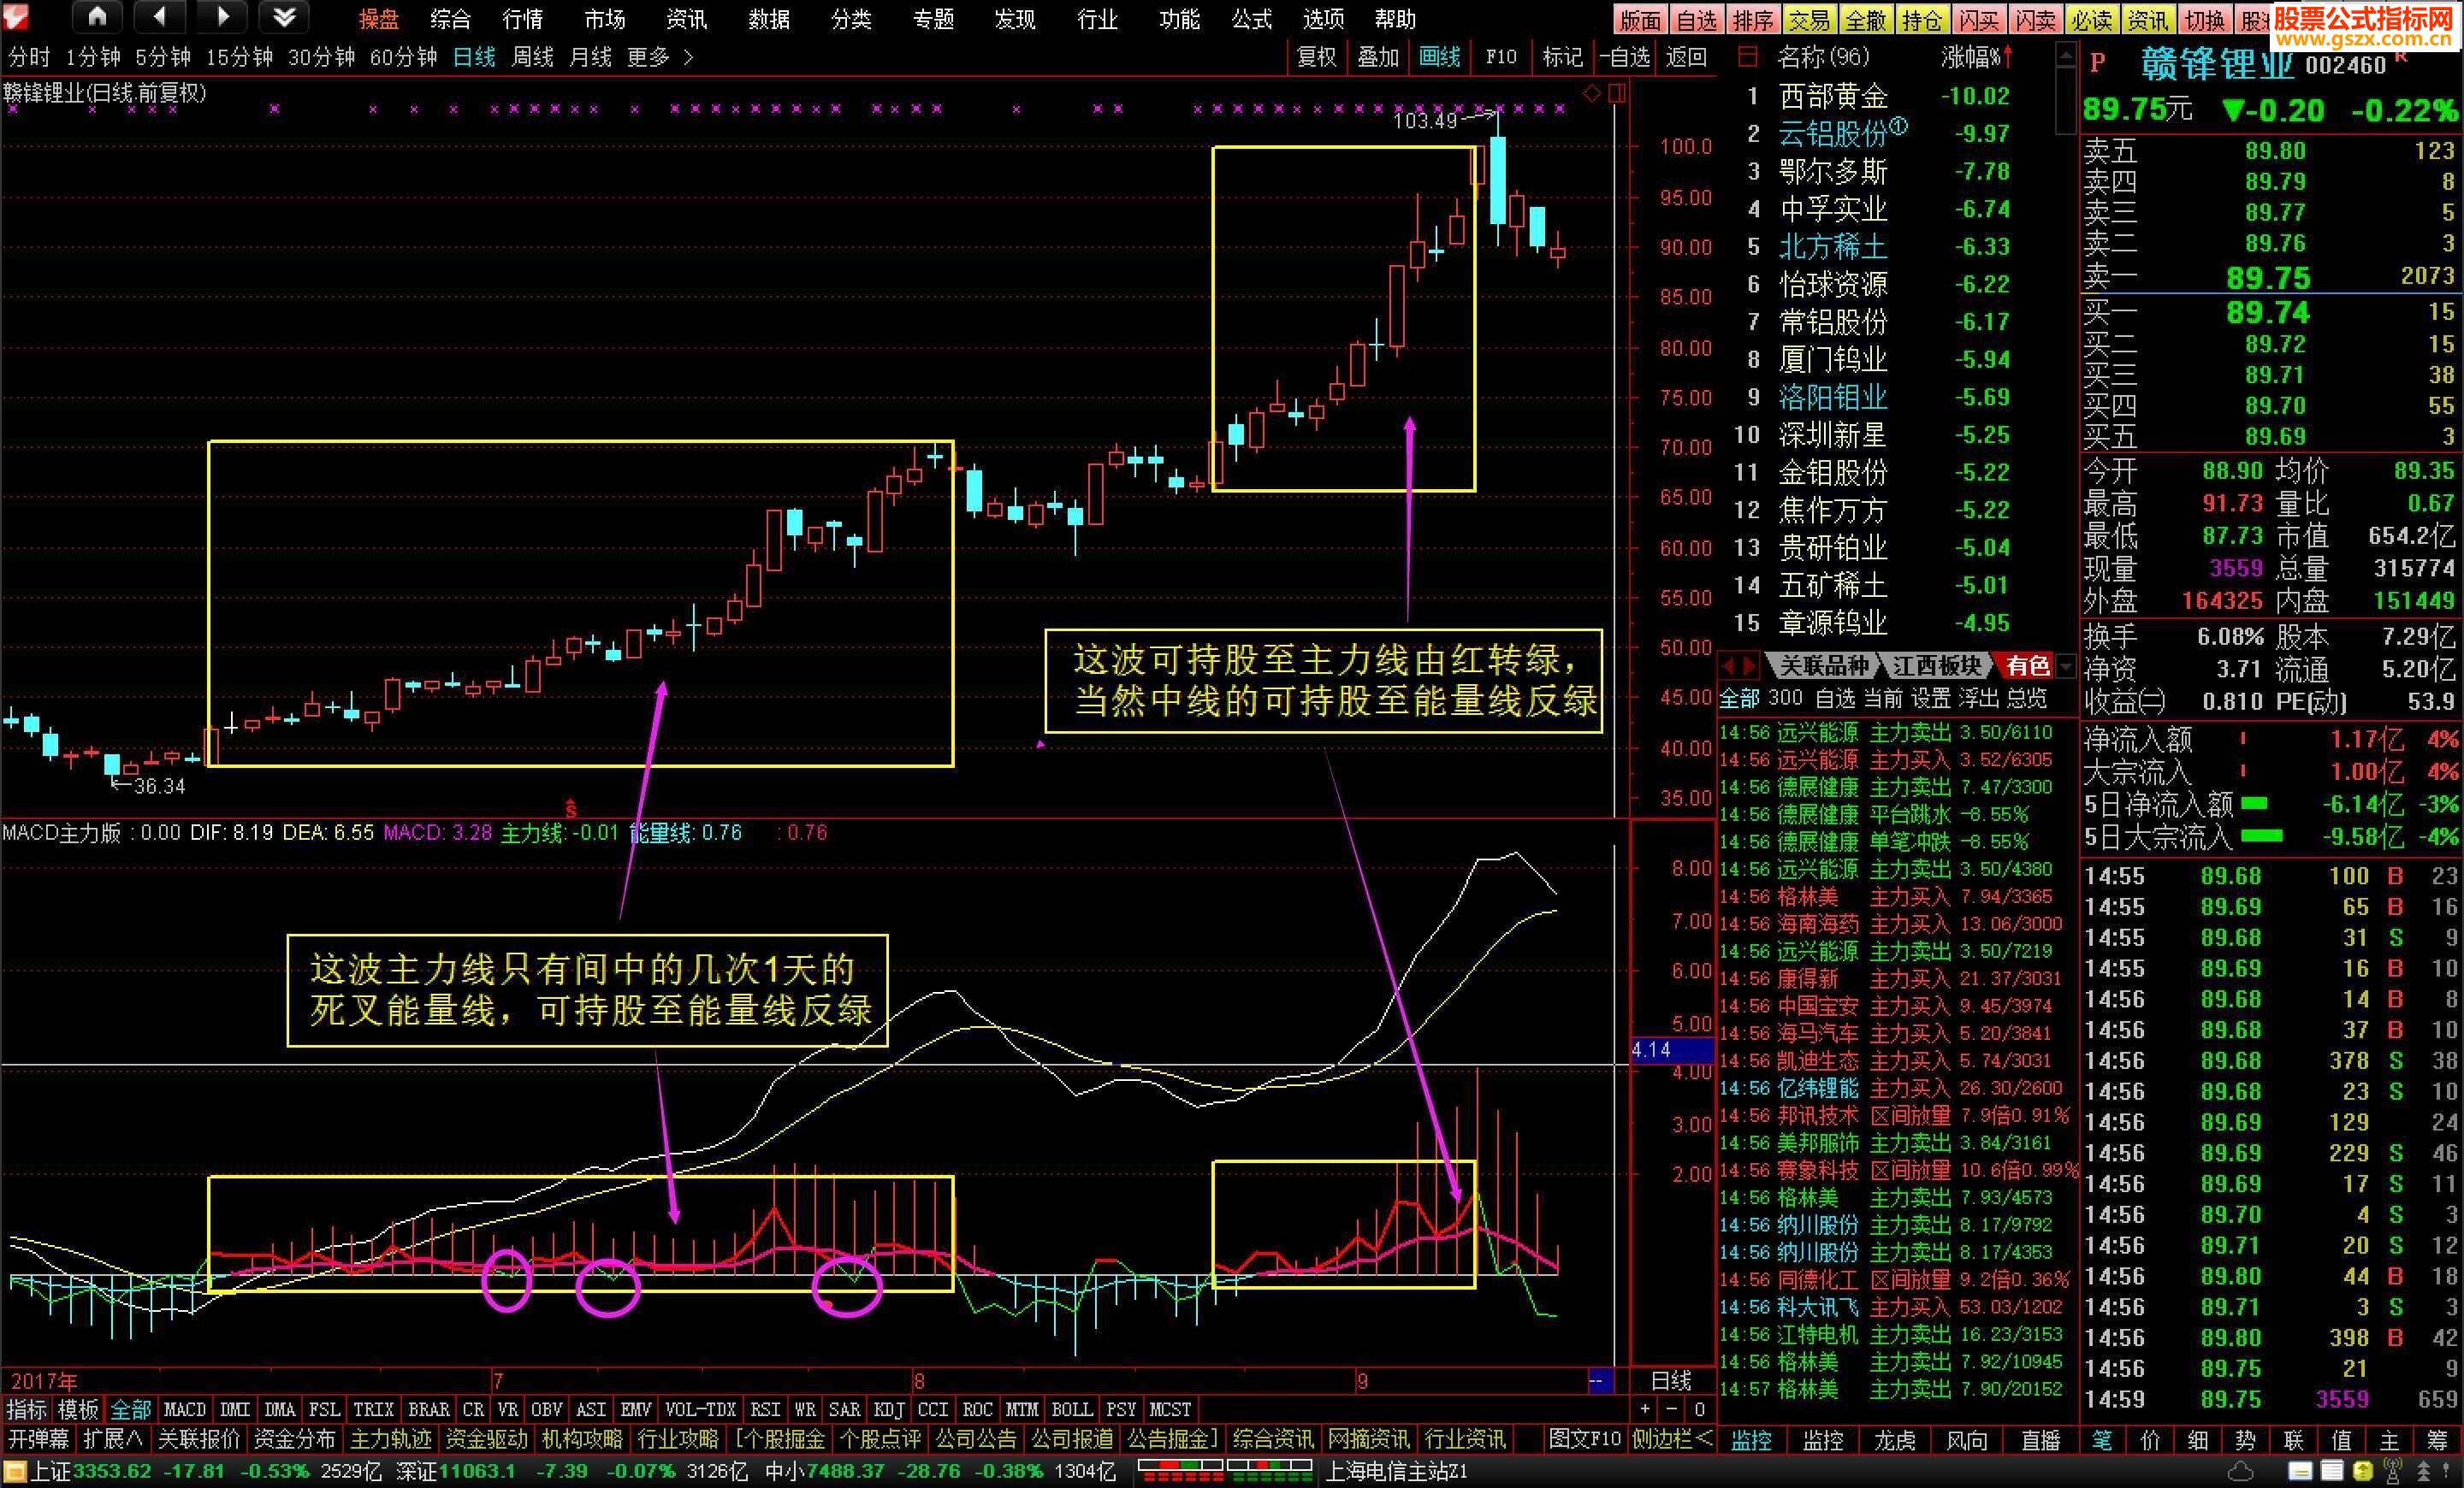
Task: Open the 更多 period expander
Action: pos(659,58)
